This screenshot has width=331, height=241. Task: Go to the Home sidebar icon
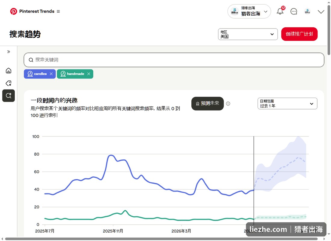[9, 71]
